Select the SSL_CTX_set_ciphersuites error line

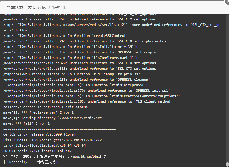pyautogui.click(x=86, y=41)
